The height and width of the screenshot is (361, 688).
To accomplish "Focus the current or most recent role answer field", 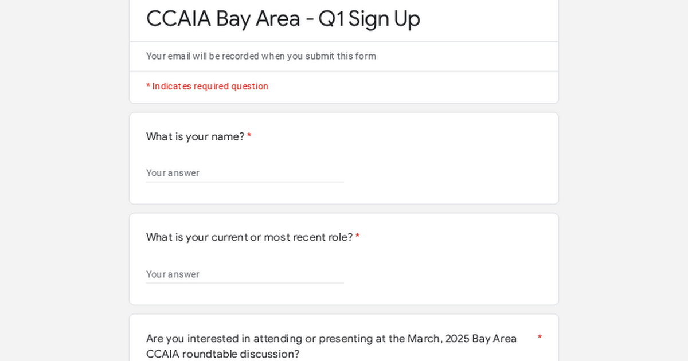I will click(245, 274).
